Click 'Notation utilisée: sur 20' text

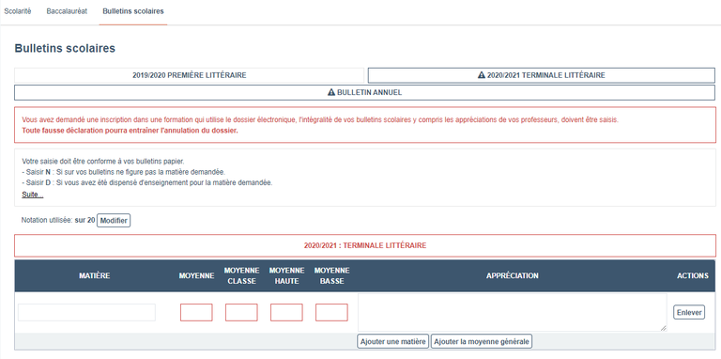(58, 221)
